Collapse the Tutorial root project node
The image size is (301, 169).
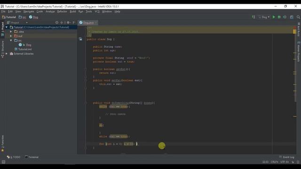tap(7, 27)
